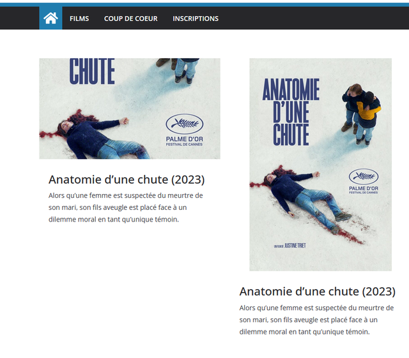
Task: Go to the home page icon
Action: tap(50, 19)
